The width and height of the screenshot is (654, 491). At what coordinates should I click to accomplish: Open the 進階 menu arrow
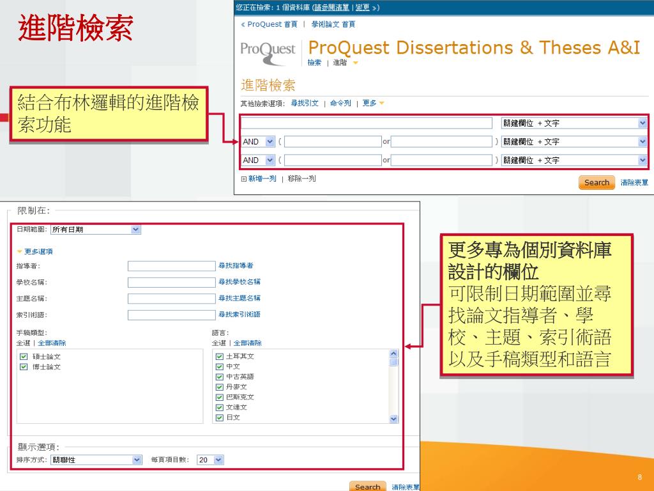point(355,63)
